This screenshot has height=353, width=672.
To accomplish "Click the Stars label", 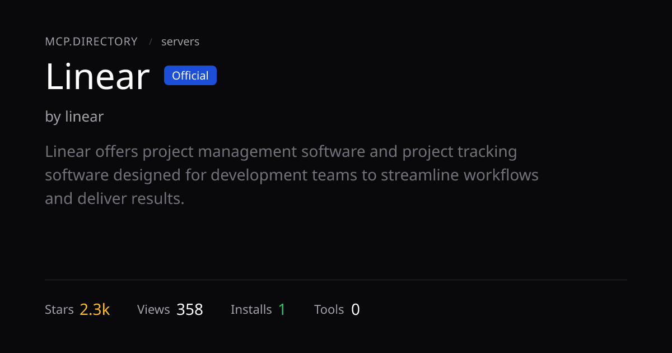I will tap(59, 309).
